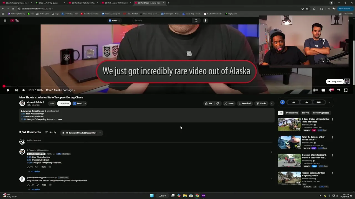Open Sort by comments menu
This screenshot has height=199, width=355.
[x=51, y=132]
